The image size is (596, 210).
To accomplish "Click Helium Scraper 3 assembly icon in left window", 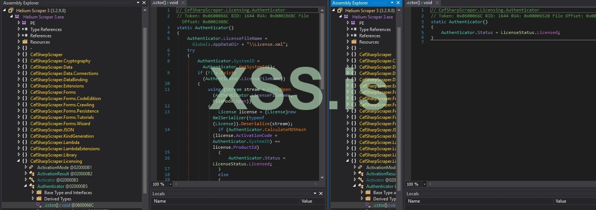I will tap(11, 10).
